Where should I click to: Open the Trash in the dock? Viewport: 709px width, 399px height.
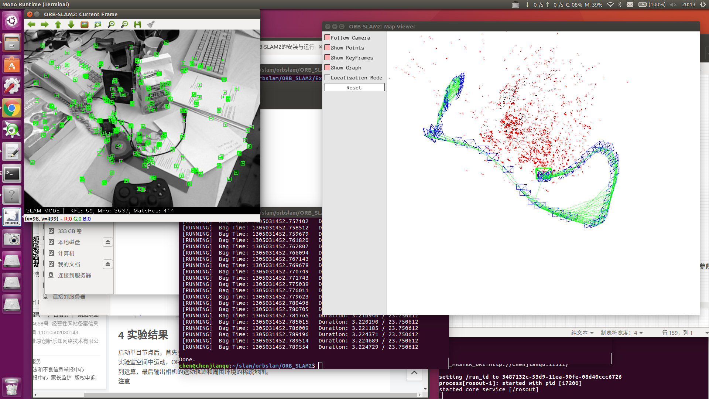pyautogui.click(x=12, y=387)
